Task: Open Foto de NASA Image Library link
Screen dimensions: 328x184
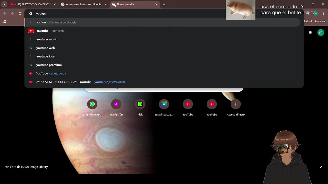Action: [x=29, y=167]
